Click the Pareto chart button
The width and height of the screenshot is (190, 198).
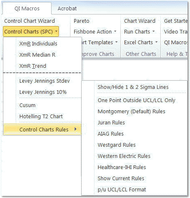click(x=82, y=21)
